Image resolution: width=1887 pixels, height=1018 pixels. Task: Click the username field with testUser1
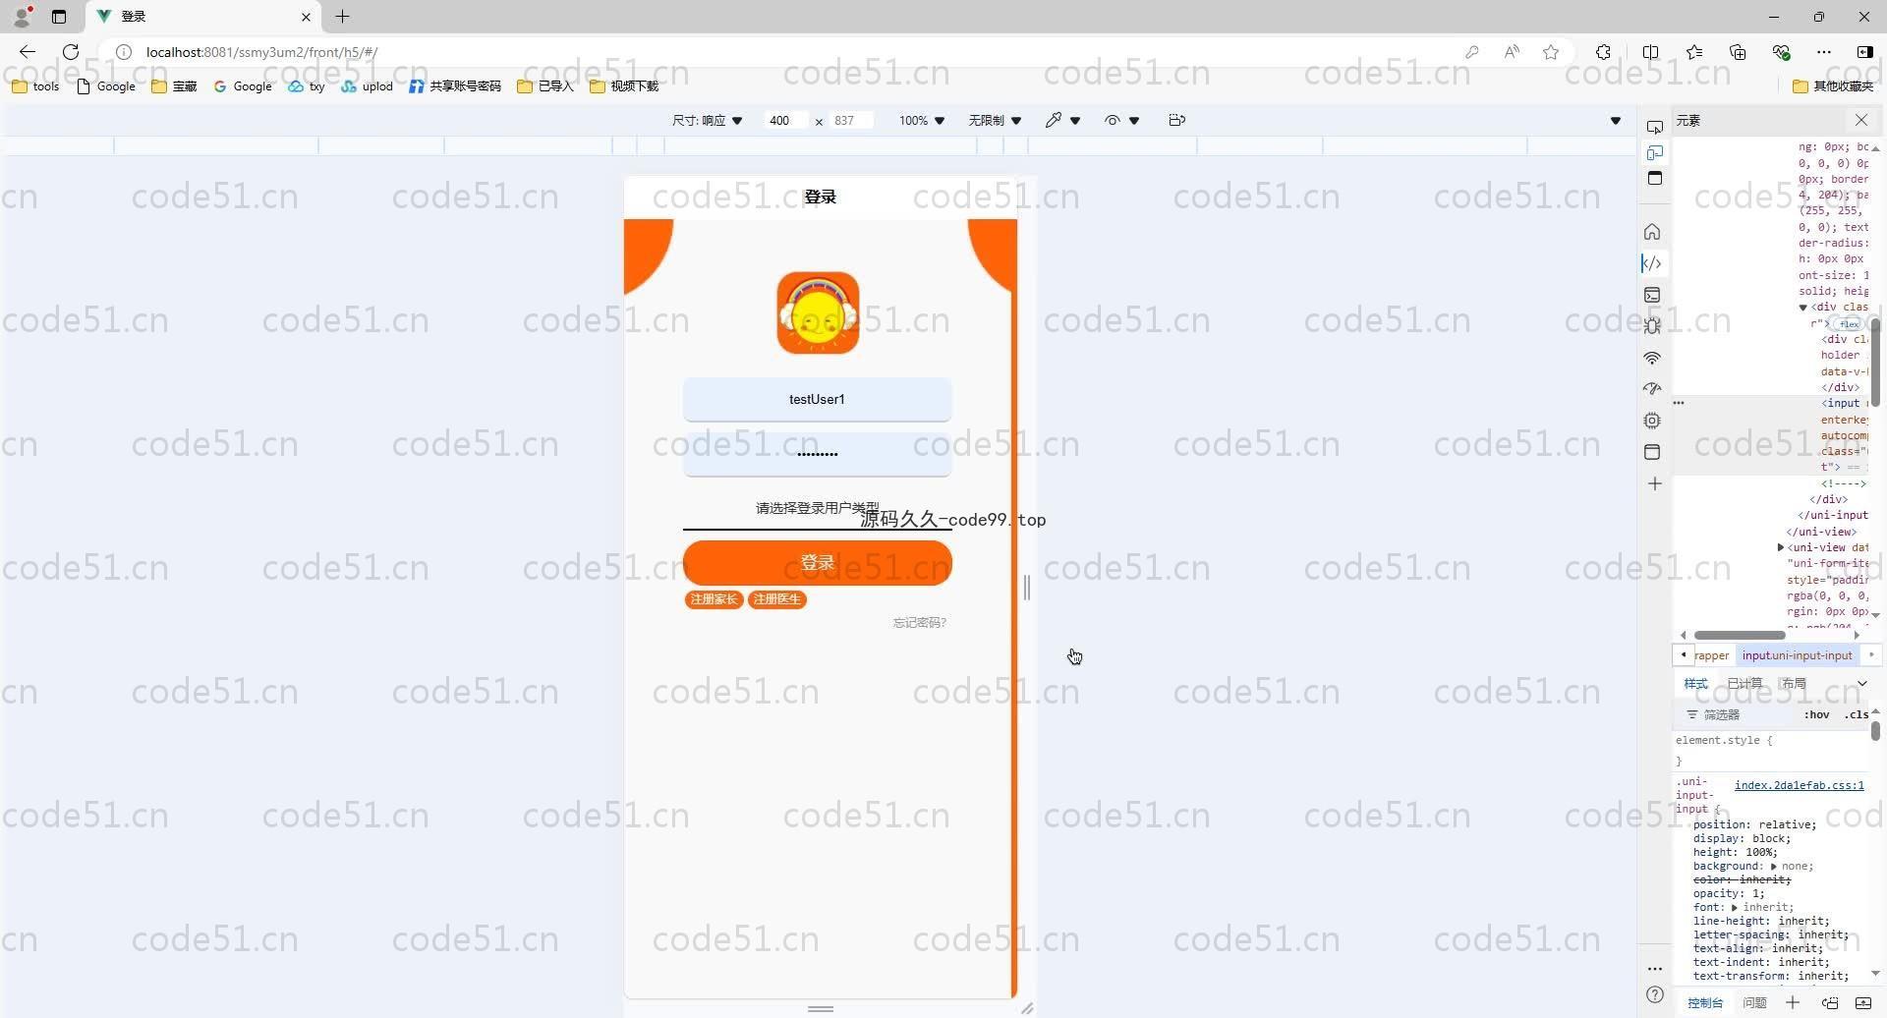817,399
